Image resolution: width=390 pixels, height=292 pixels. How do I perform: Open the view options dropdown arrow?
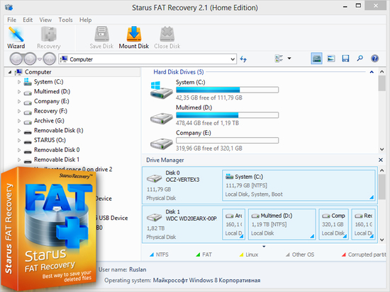(289, 59)
